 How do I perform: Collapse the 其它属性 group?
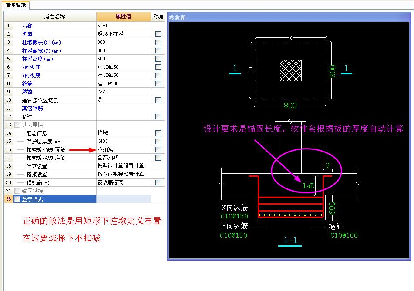tap(17, 125)
